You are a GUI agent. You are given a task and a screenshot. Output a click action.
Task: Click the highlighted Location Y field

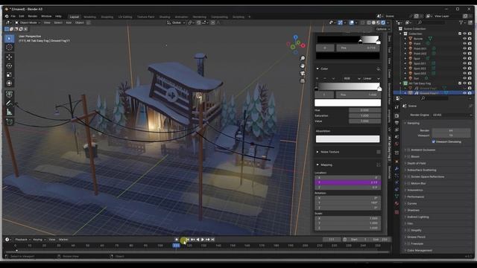pyautogui.click(x=347, y=182)
